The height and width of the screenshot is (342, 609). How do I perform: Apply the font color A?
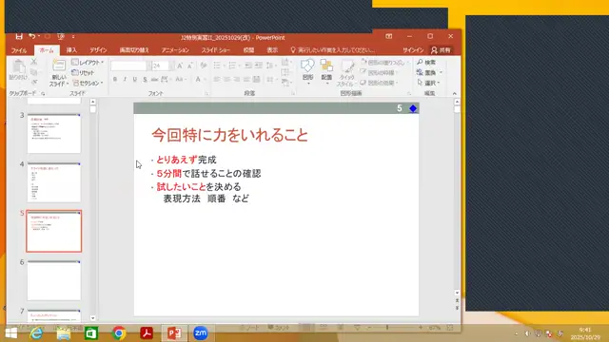(198, 79)
